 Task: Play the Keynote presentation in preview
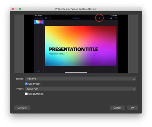[99, 18]
